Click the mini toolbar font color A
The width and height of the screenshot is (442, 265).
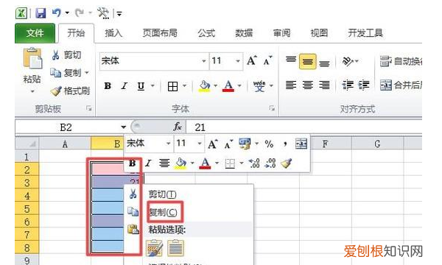pos(205,163)
